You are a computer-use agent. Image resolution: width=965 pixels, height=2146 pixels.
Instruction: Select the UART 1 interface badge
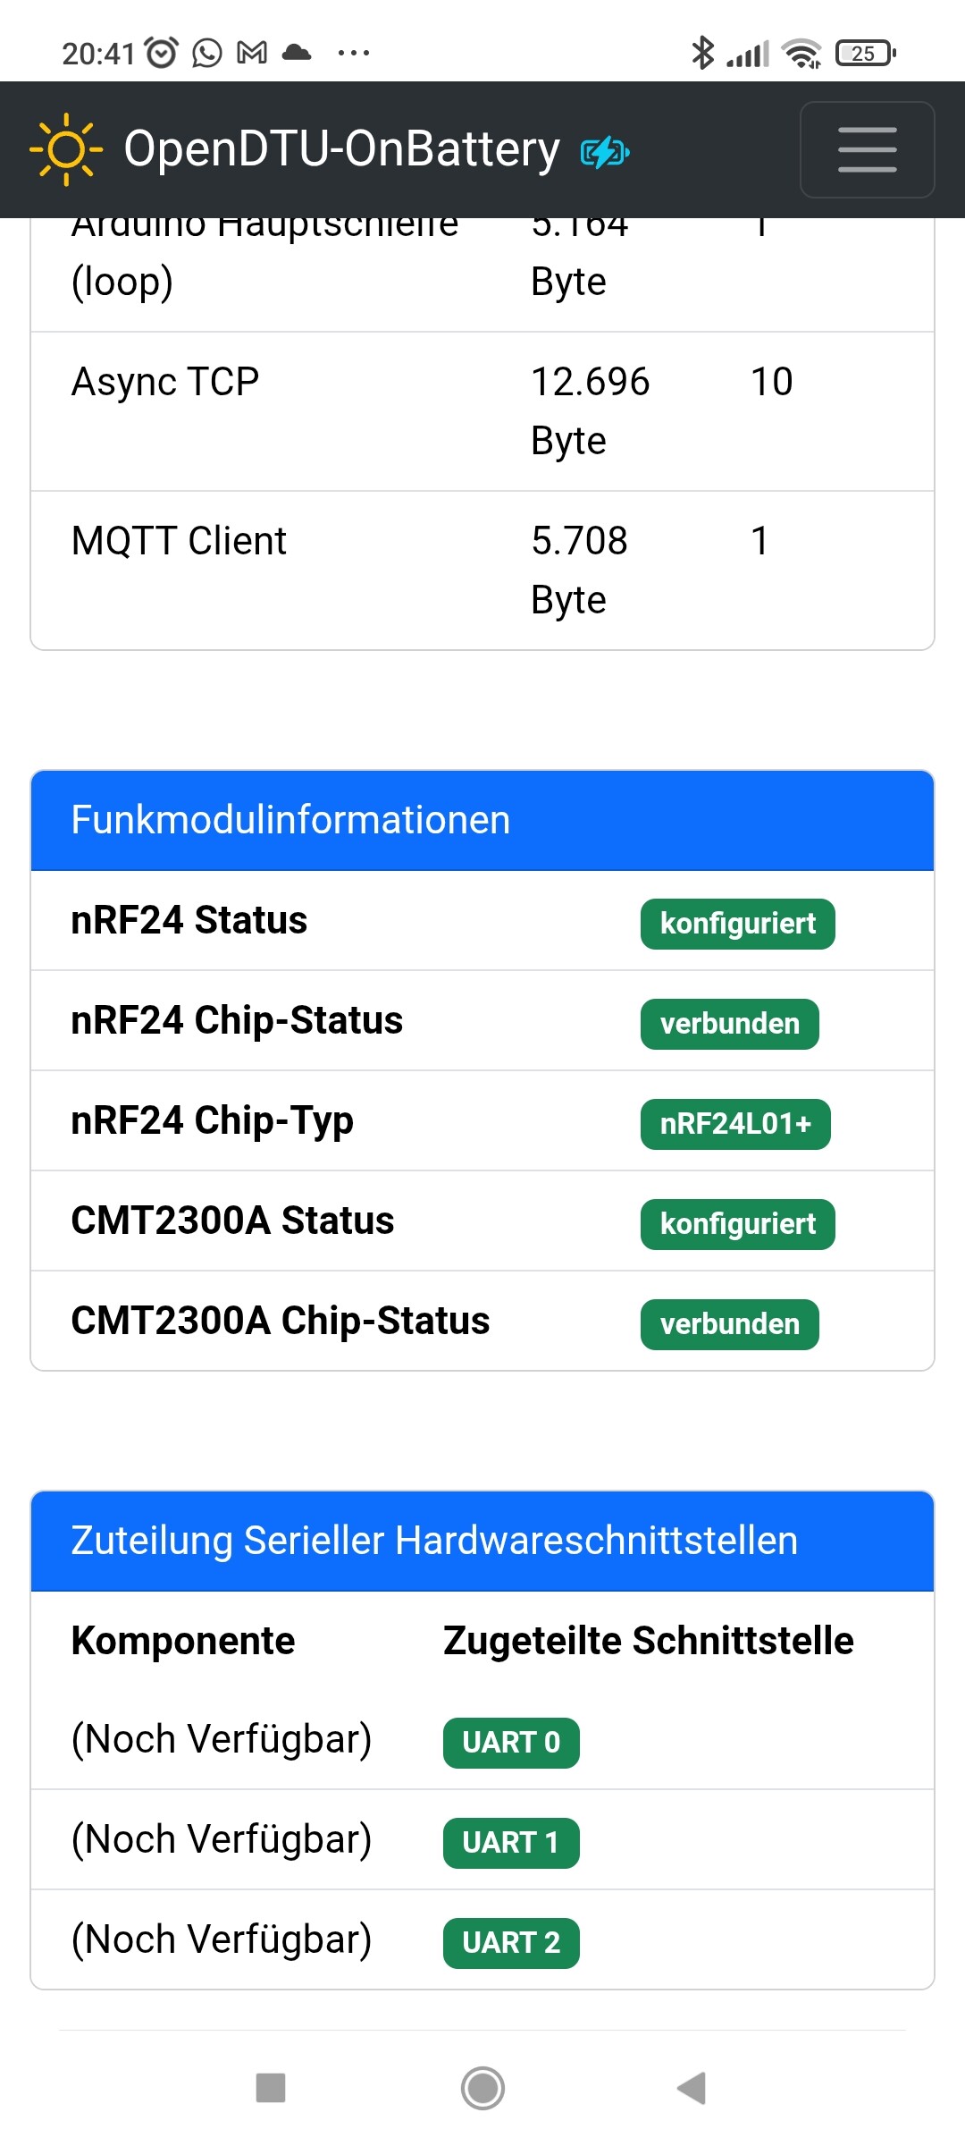[511, 1843]
